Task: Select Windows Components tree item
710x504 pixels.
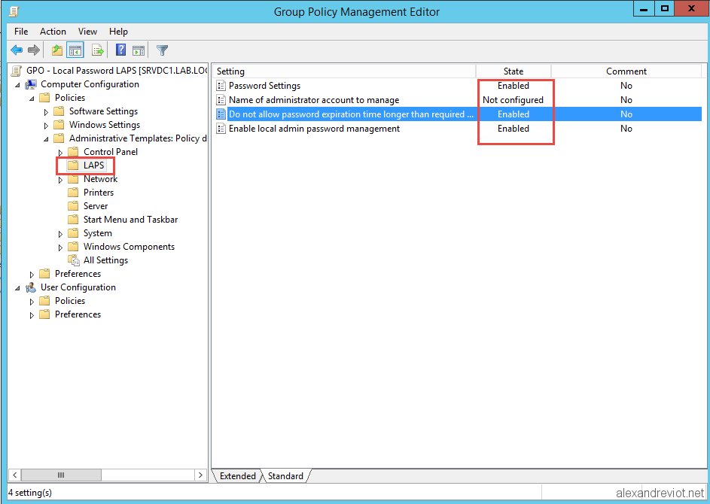Action: tap(129, 247)
